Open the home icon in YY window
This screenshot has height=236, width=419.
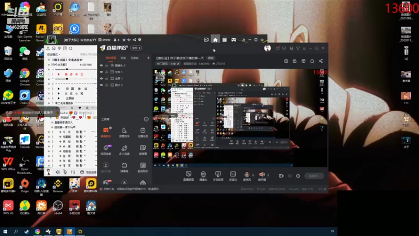pyautogui.click(x=215, y=40)
